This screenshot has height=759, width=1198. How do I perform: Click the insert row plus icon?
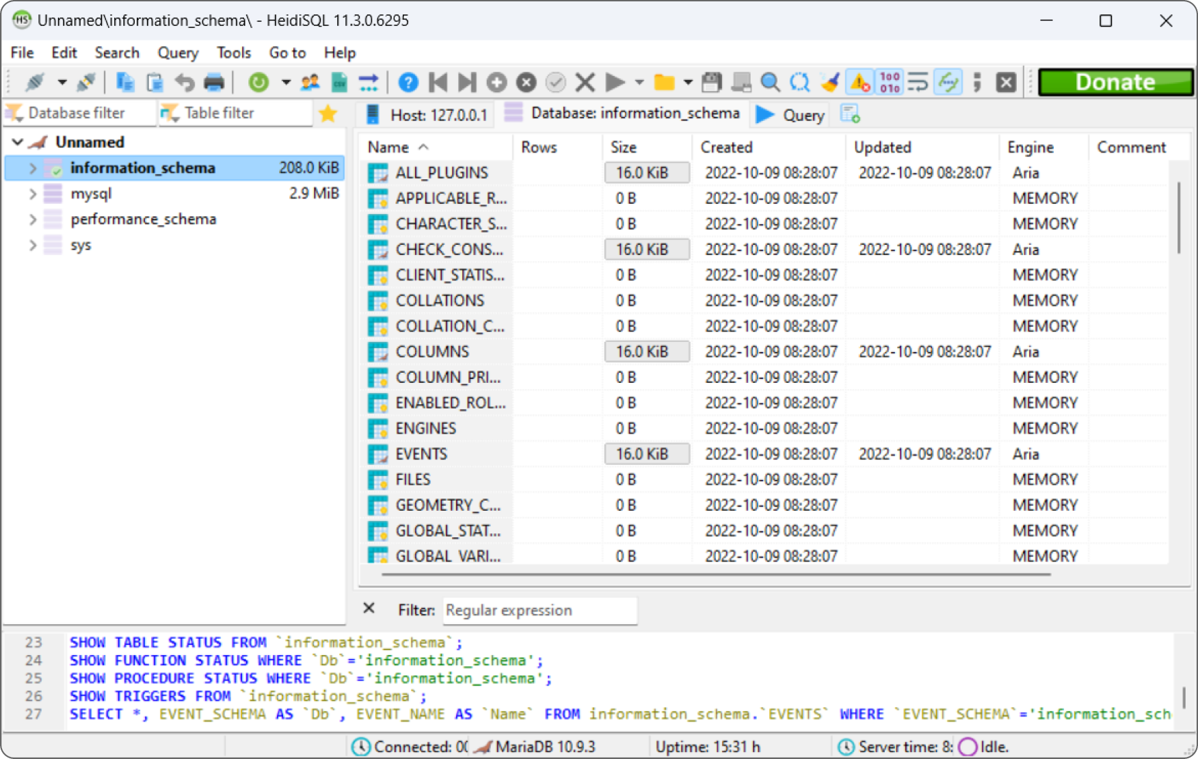[x=496, y=83]
